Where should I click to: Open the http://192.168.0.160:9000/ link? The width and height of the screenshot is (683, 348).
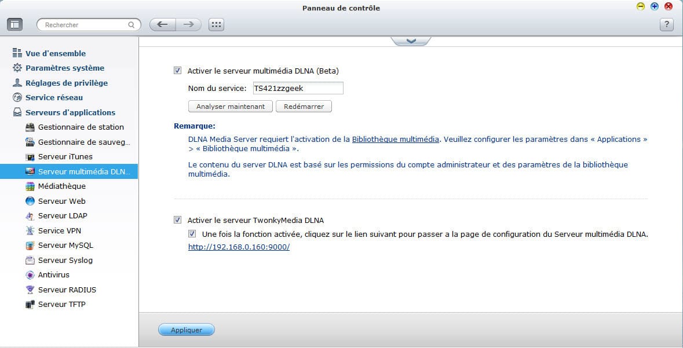[239, 247]
